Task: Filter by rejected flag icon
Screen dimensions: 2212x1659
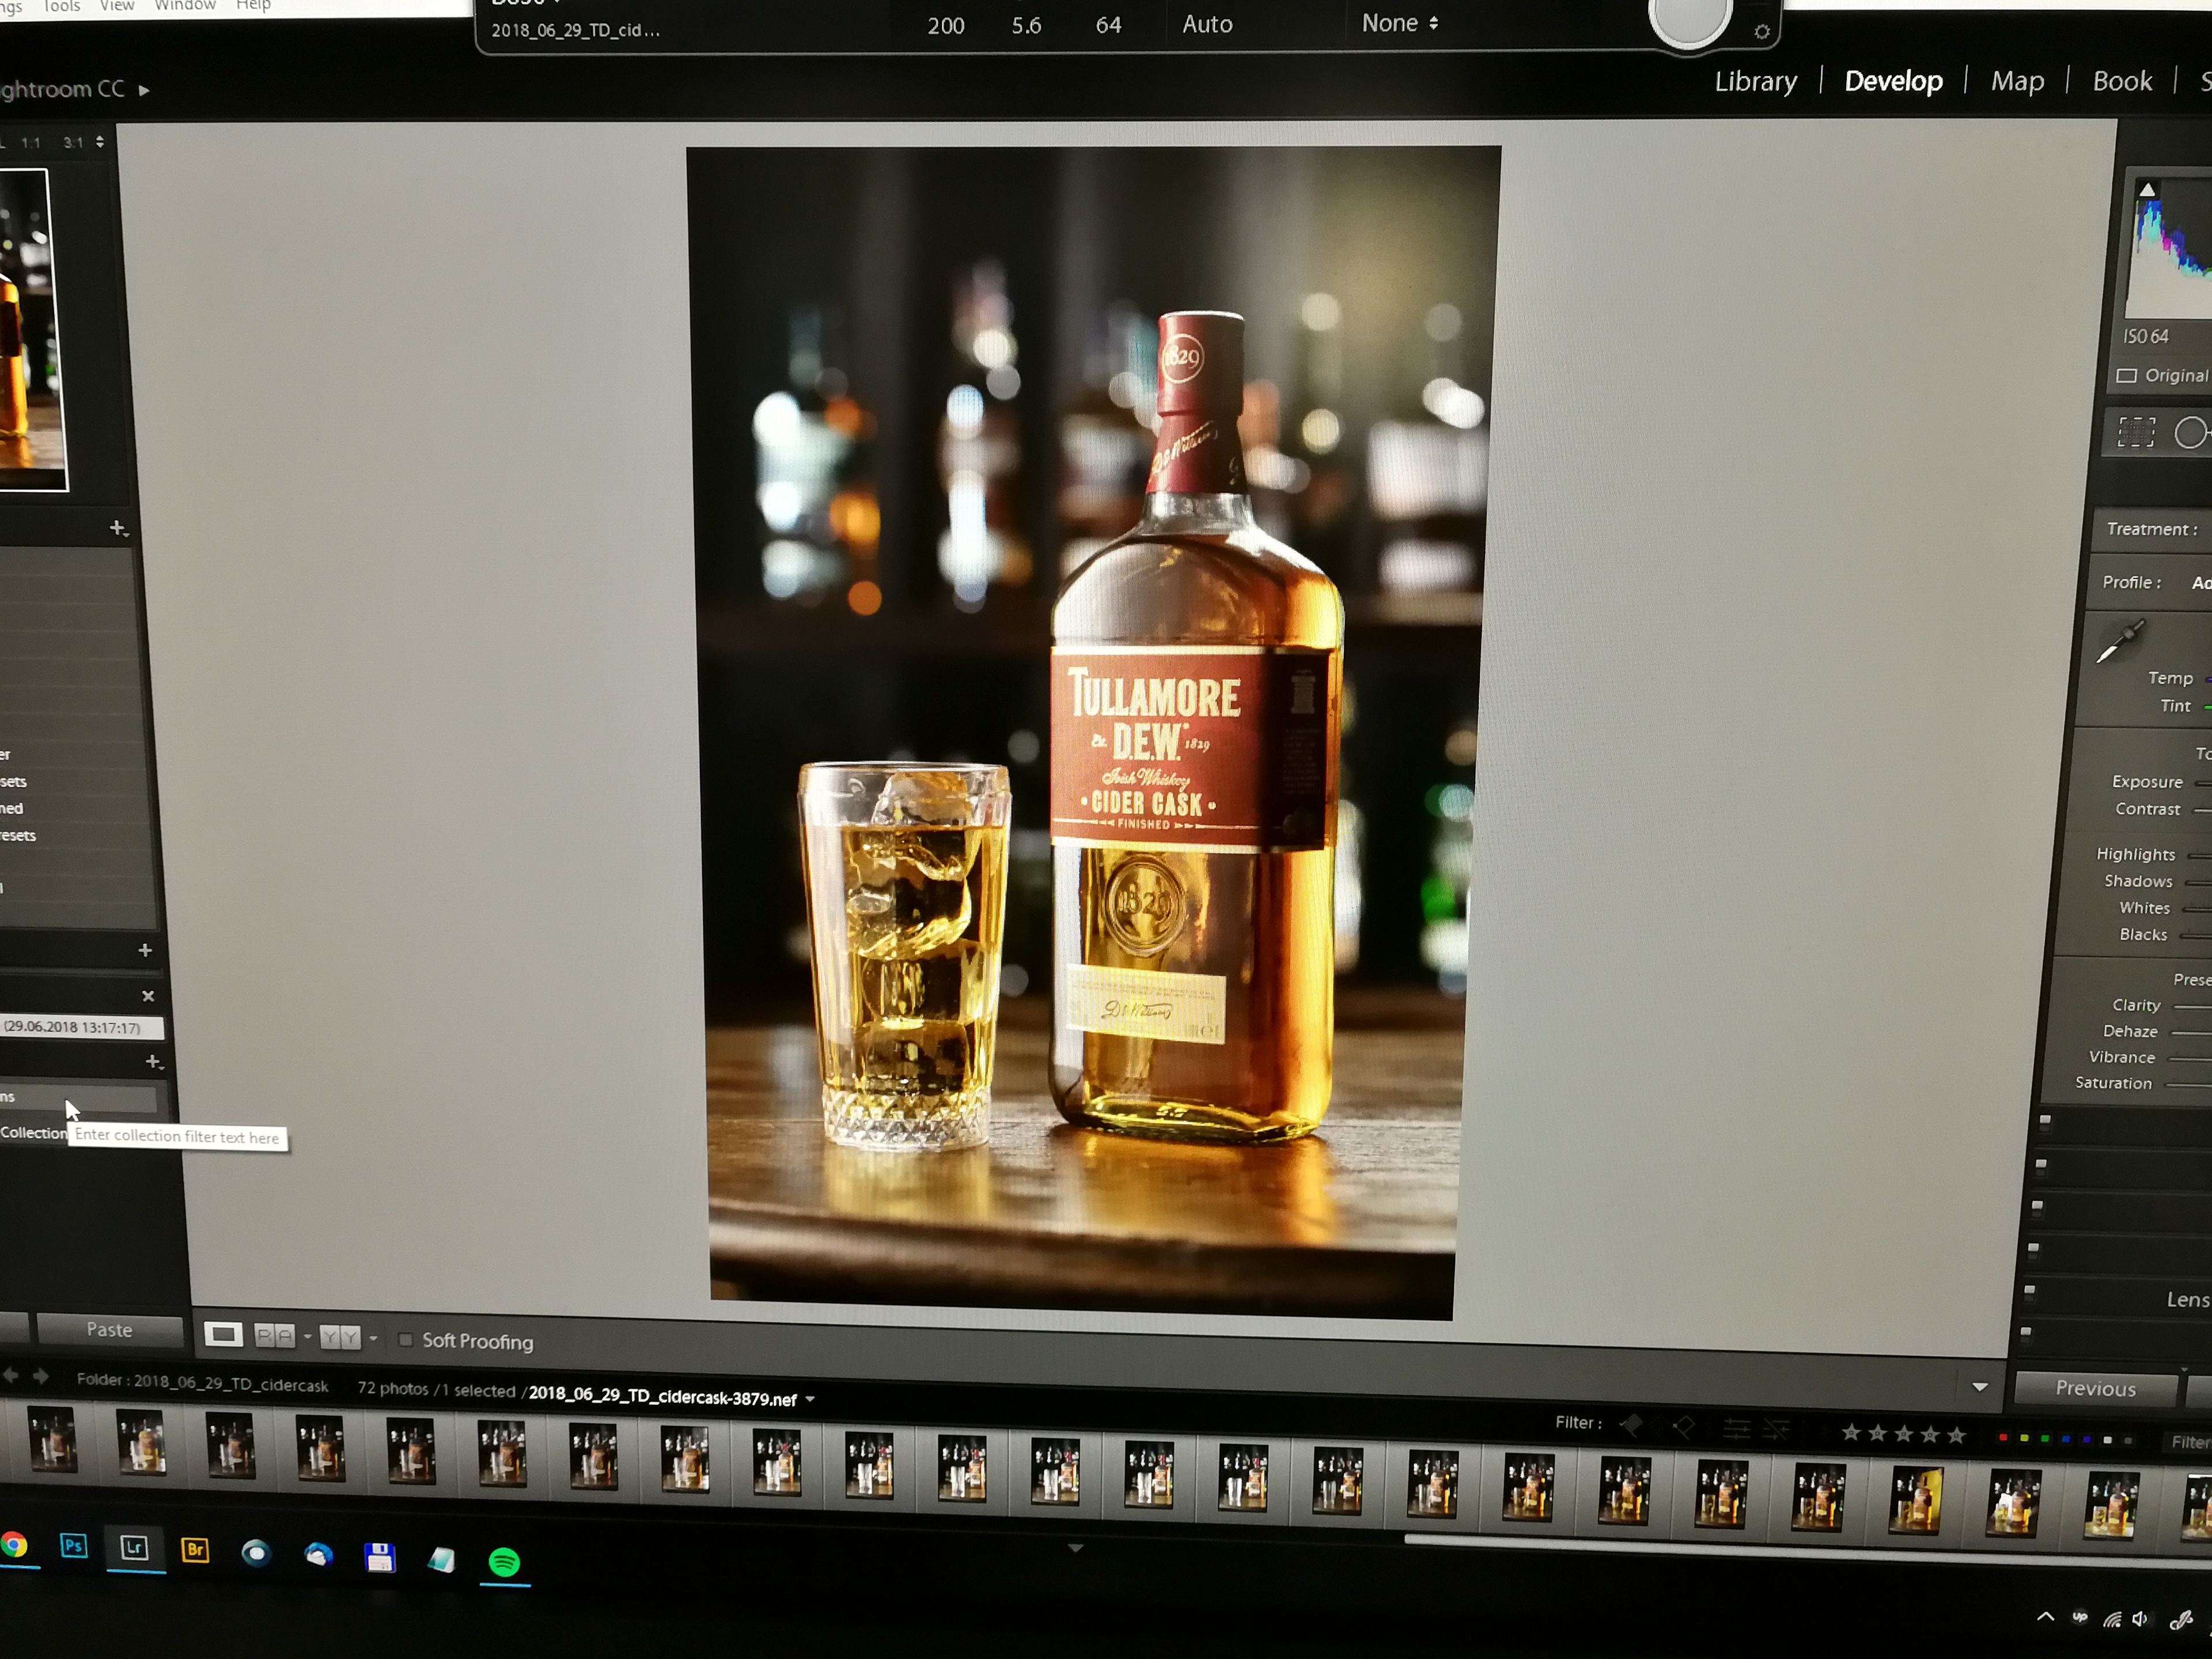Action: 1683,1428
